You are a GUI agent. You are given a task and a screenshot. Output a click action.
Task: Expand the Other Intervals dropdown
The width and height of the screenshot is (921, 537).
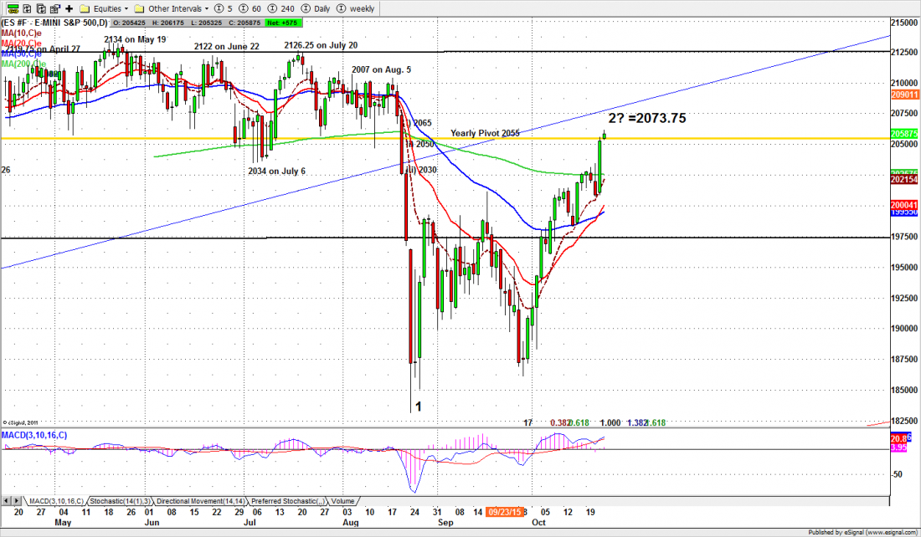coord(174,8)
